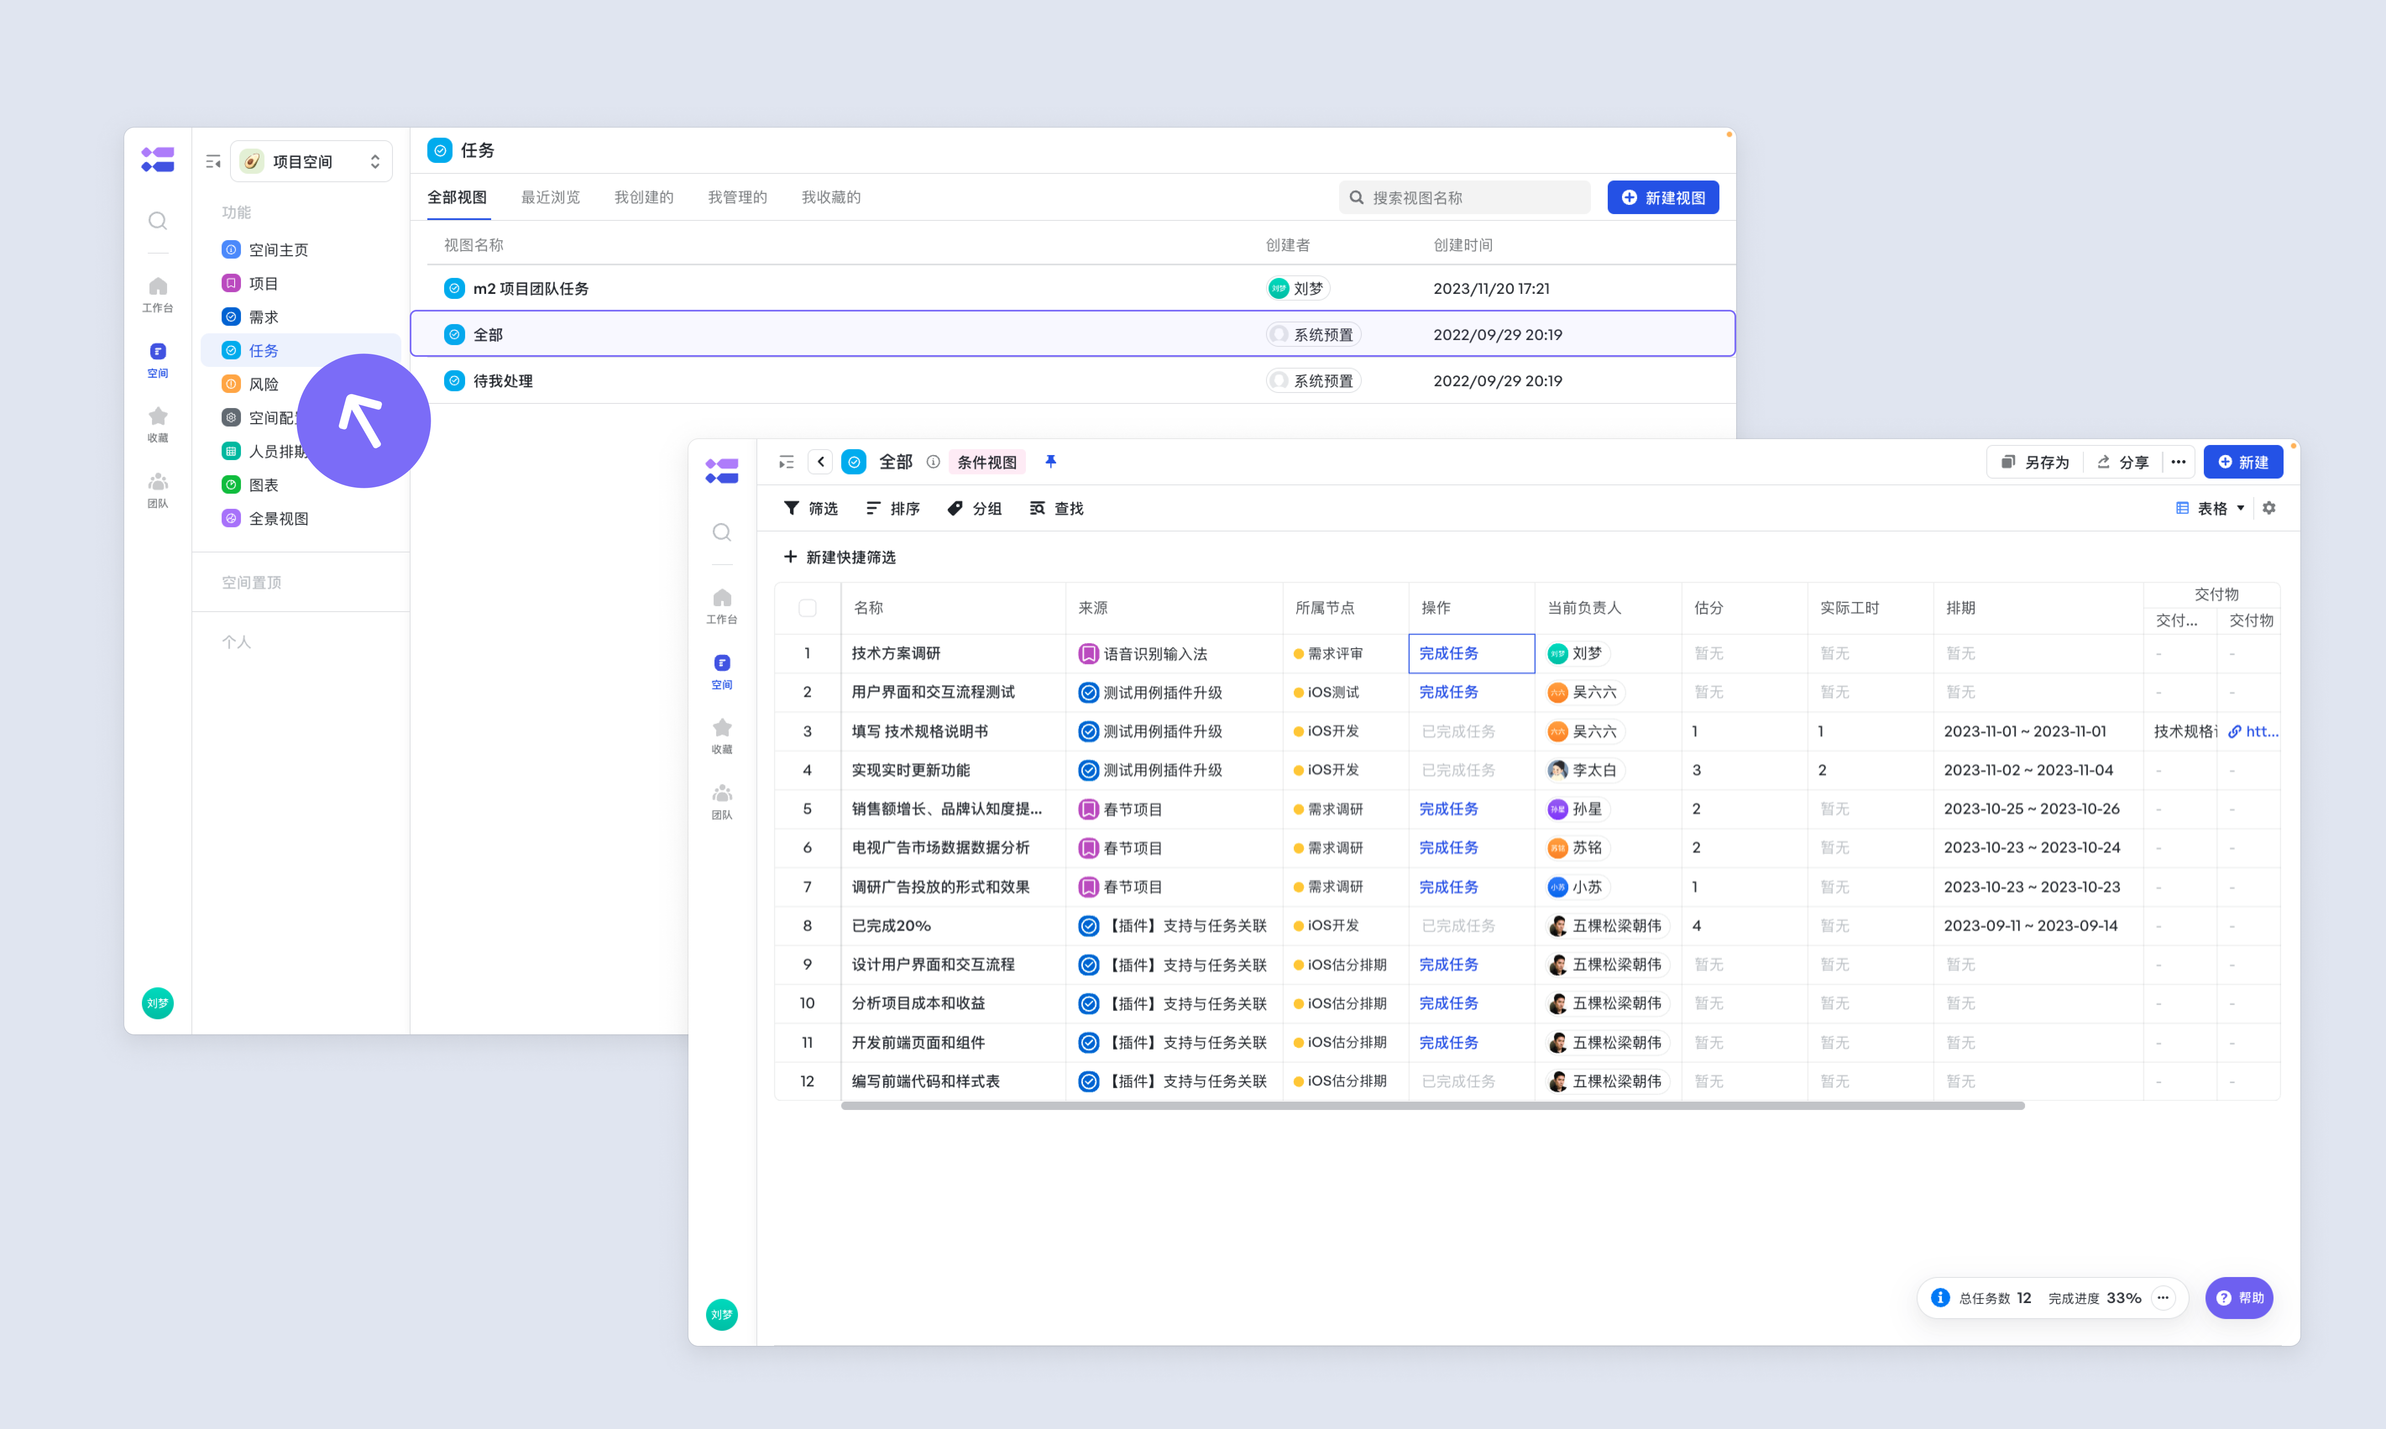2386x1429 pixels.
Task: Select 任务 in the navigation list
Action: [301, 351]
